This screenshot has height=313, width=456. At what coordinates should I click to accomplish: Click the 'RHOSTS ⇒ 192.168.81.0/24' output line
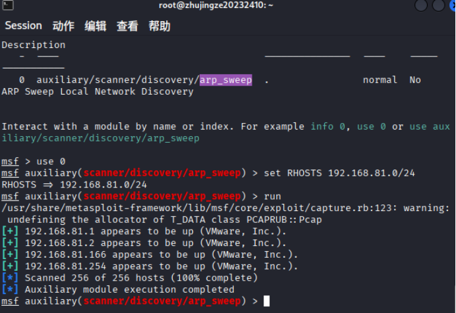74,185
